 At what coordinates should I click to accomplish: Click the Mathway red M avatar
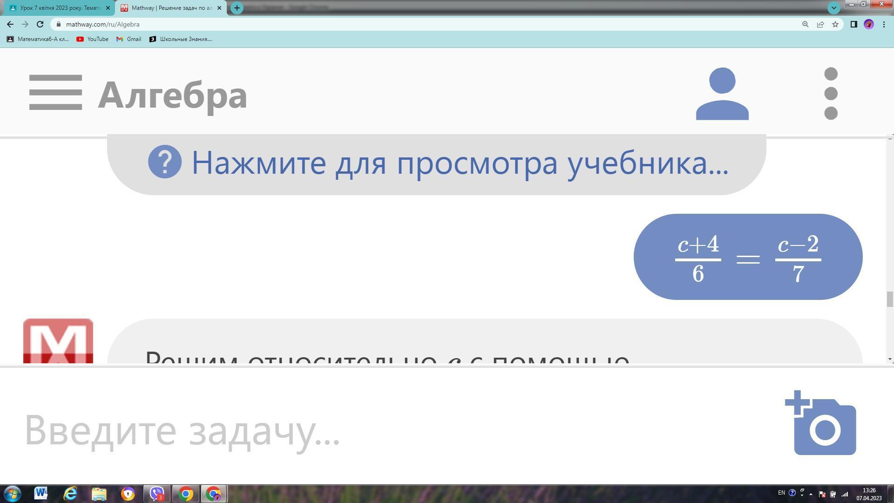(58, 341)
